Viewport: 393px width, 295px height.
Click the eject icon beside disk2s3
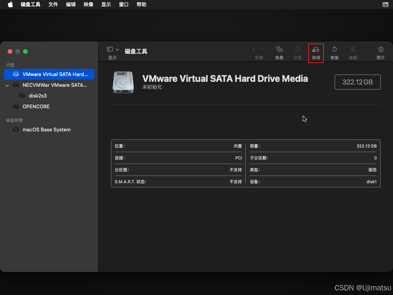(x=89, y=96)
